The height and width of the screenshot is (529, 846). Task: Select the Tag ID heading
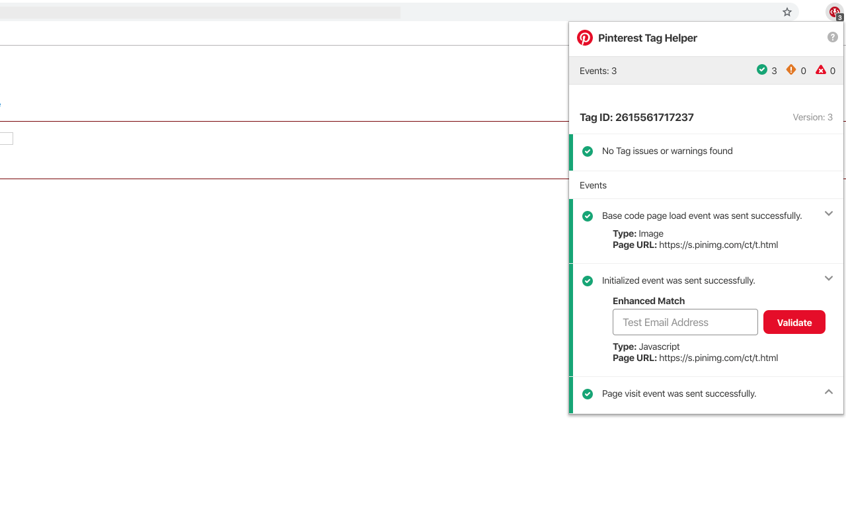[x=636, y=117]
